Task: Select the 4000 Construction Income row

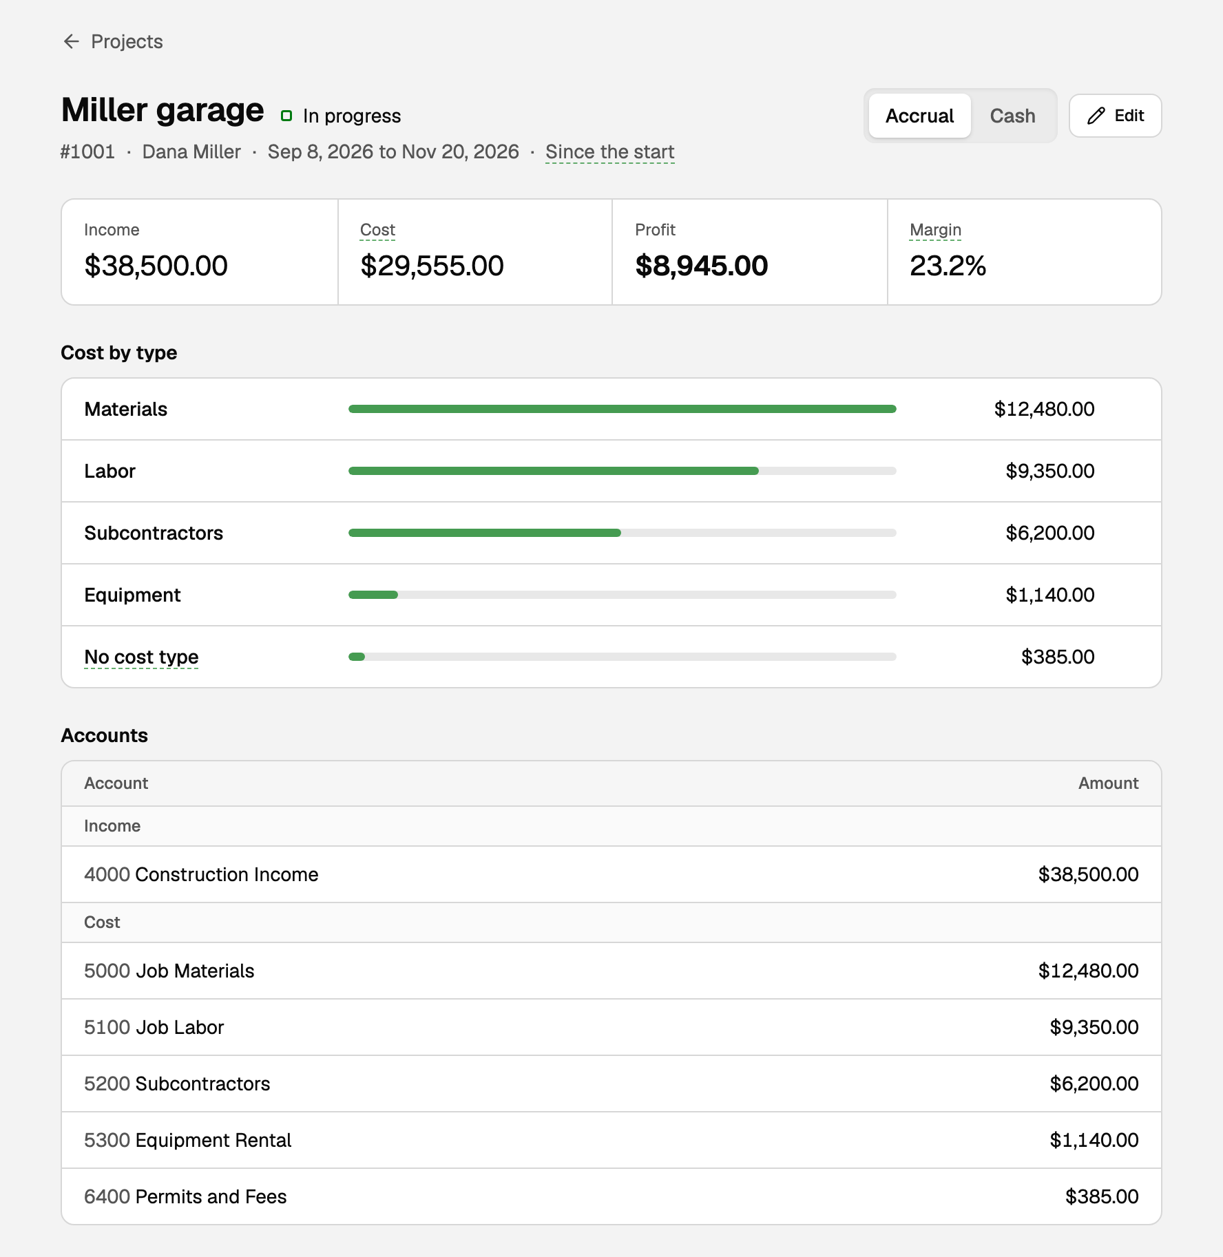Action: click(611, 874)
